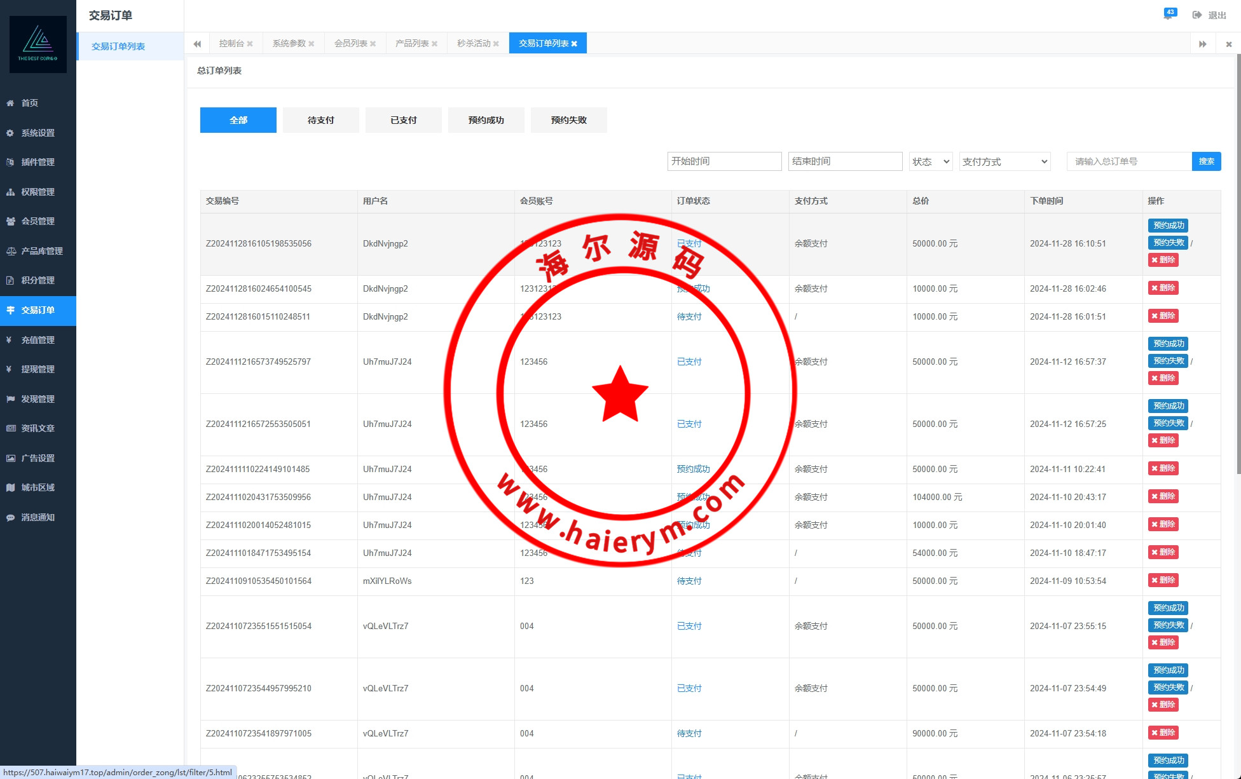Switch to the 控制台 tab
This screenshot has height=779, width=1241.
[231, 43]
